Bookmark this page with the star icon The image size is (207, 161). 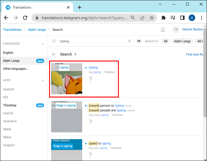(x=152, y=18)
